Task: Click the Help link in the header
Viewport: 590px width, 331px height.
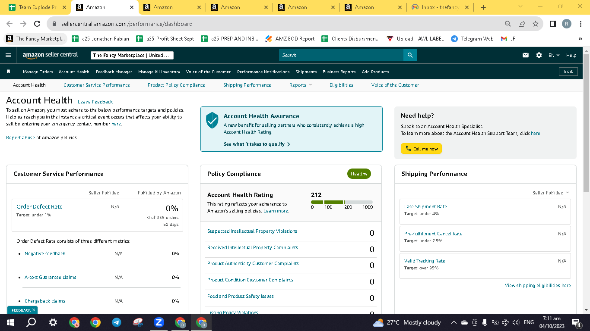Action: pyautogui.click(x=571, y=55)
